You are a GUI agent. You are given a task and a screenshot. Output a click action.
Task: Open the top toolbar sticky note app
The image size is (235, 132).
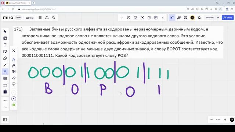[x=135, y=18]
